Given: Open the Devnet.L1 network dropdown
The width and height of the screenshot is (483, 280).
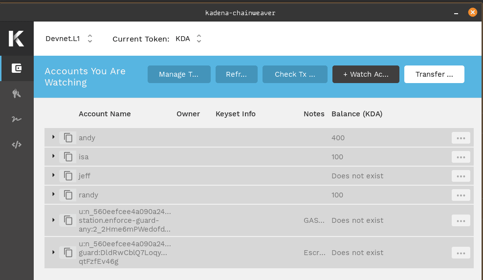Looking at the screenshot, I should (x=69, y=39).
